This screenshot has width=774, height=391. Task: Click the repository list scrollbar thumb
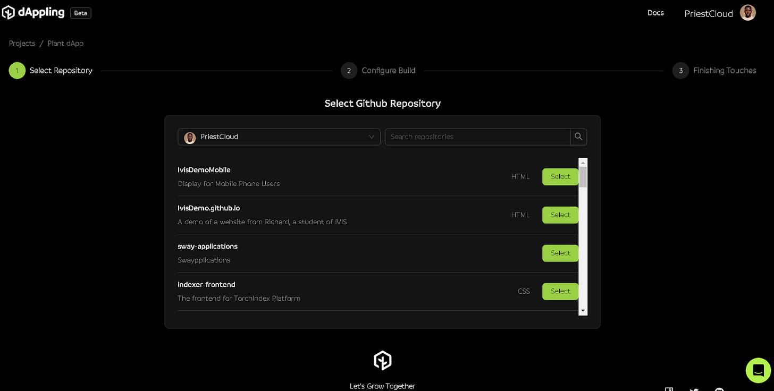[x=583, y=177]
